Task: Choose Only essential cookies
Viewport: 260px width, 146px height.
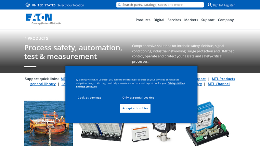Action: pyautogui.click(x=138, y=98)
